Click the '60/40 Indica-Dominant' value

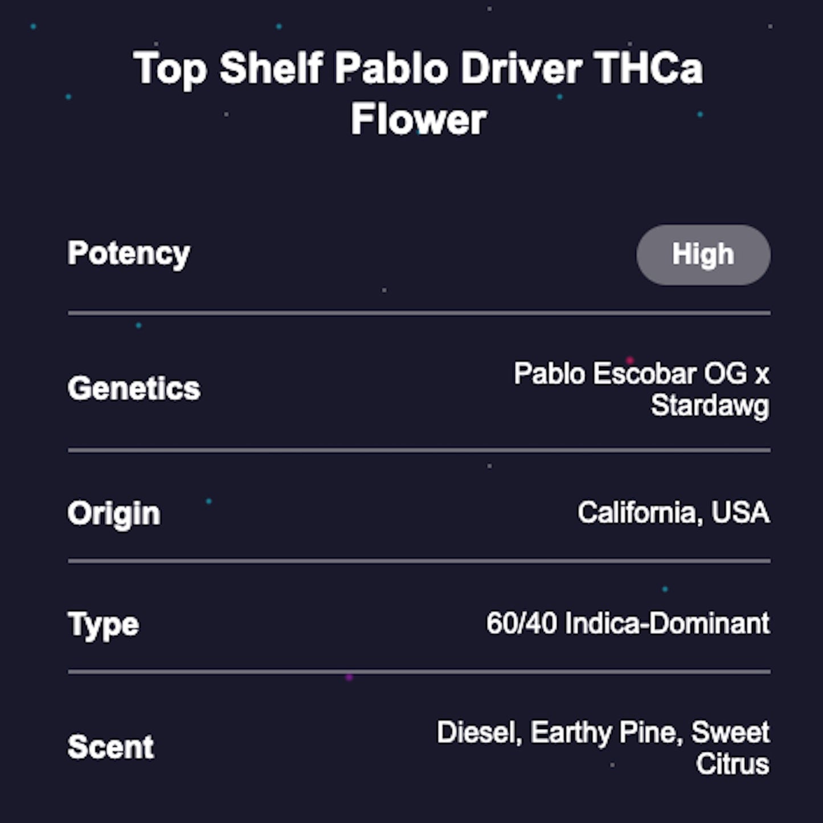[x=628, y=624]
